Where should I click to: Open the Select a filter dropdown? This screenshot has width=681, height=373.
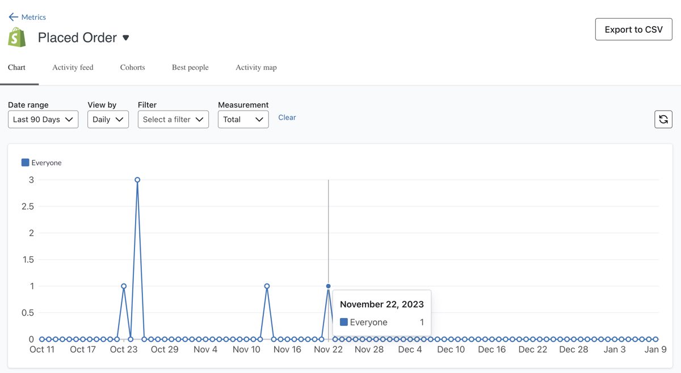point(173,119)
